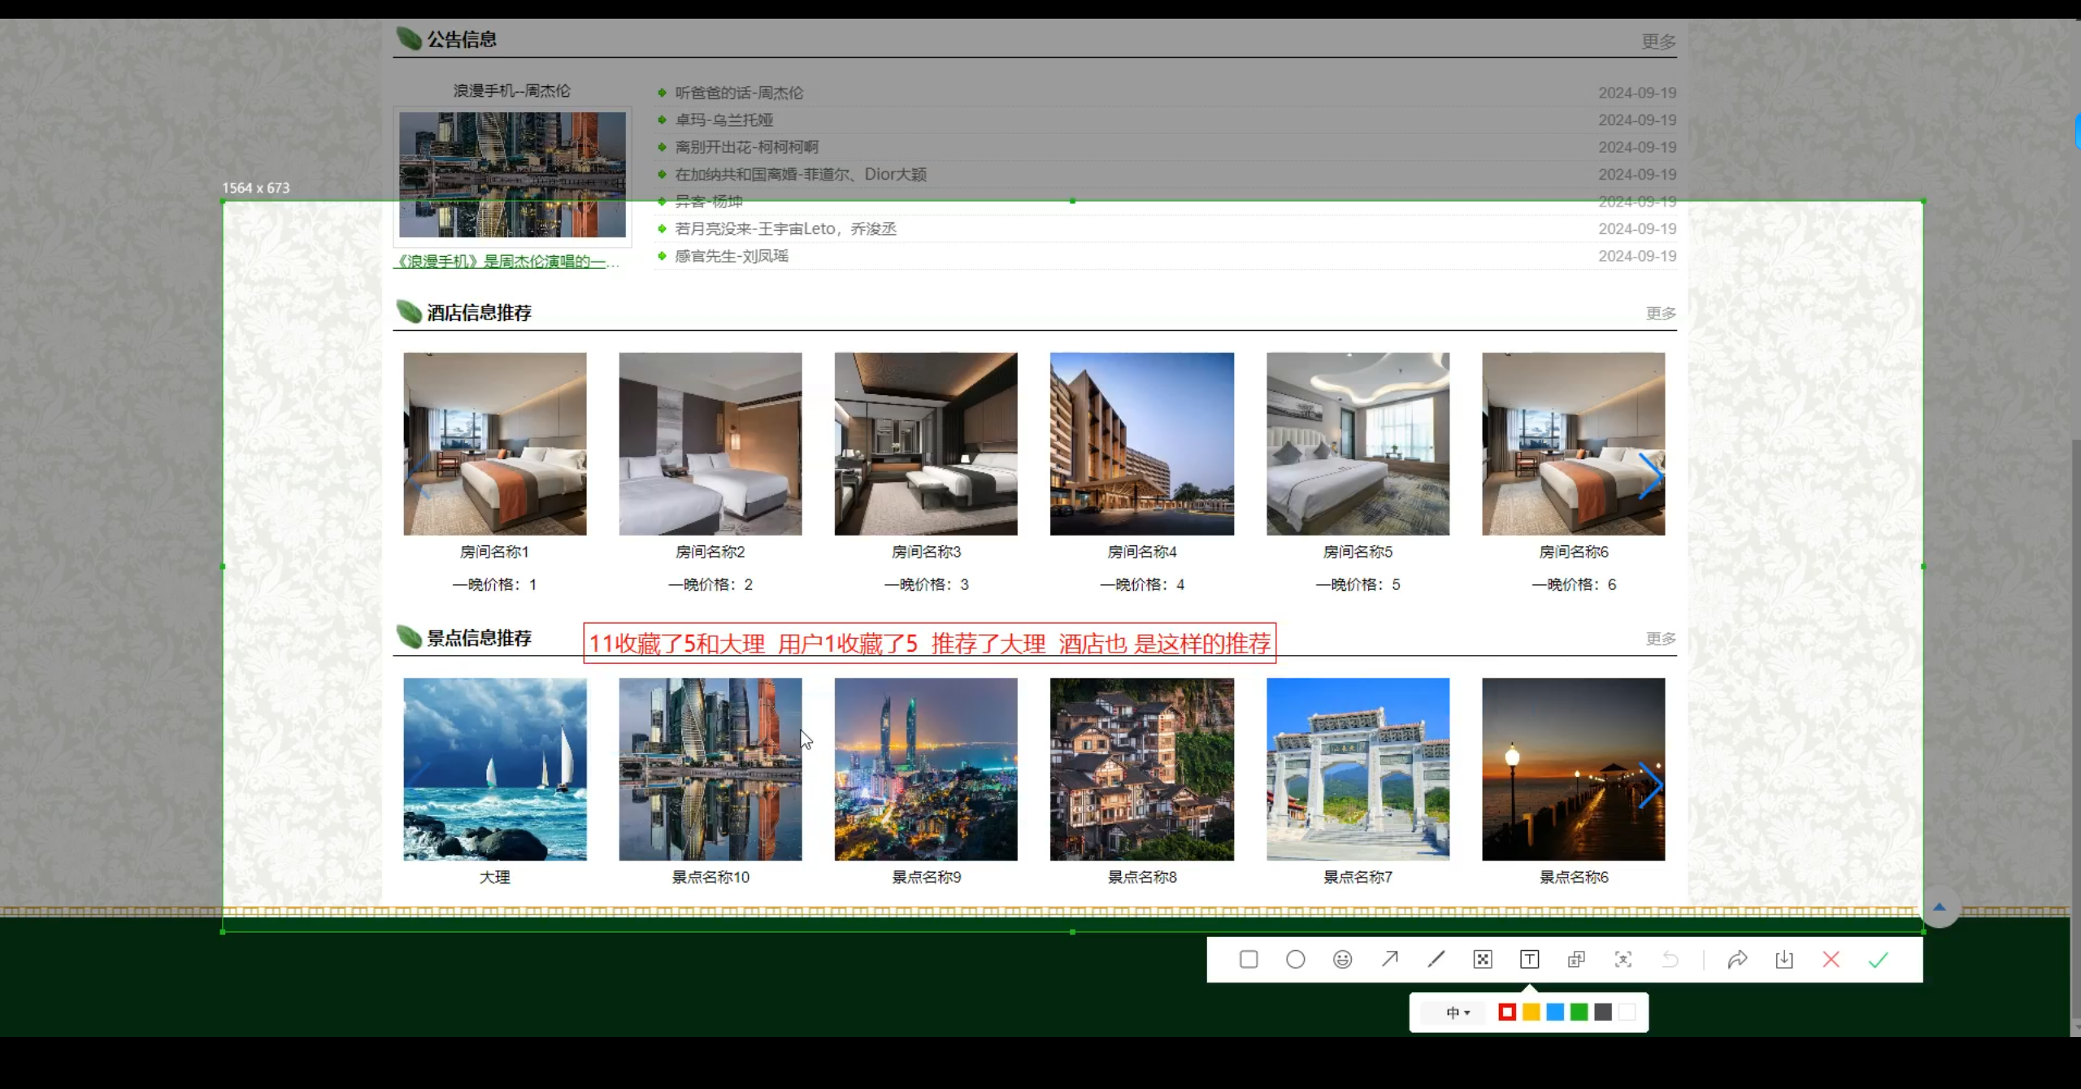This screenshot has height=1089, width=2081.
Task: Activate the mosaic blur tool
Action: point(1482,959)
